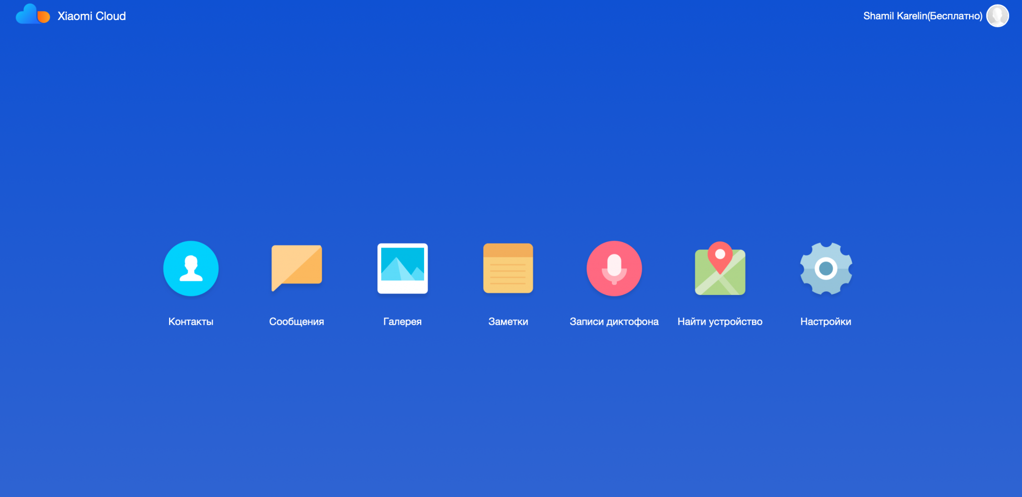
Task: Click the Заметки label
Action: 508,322
